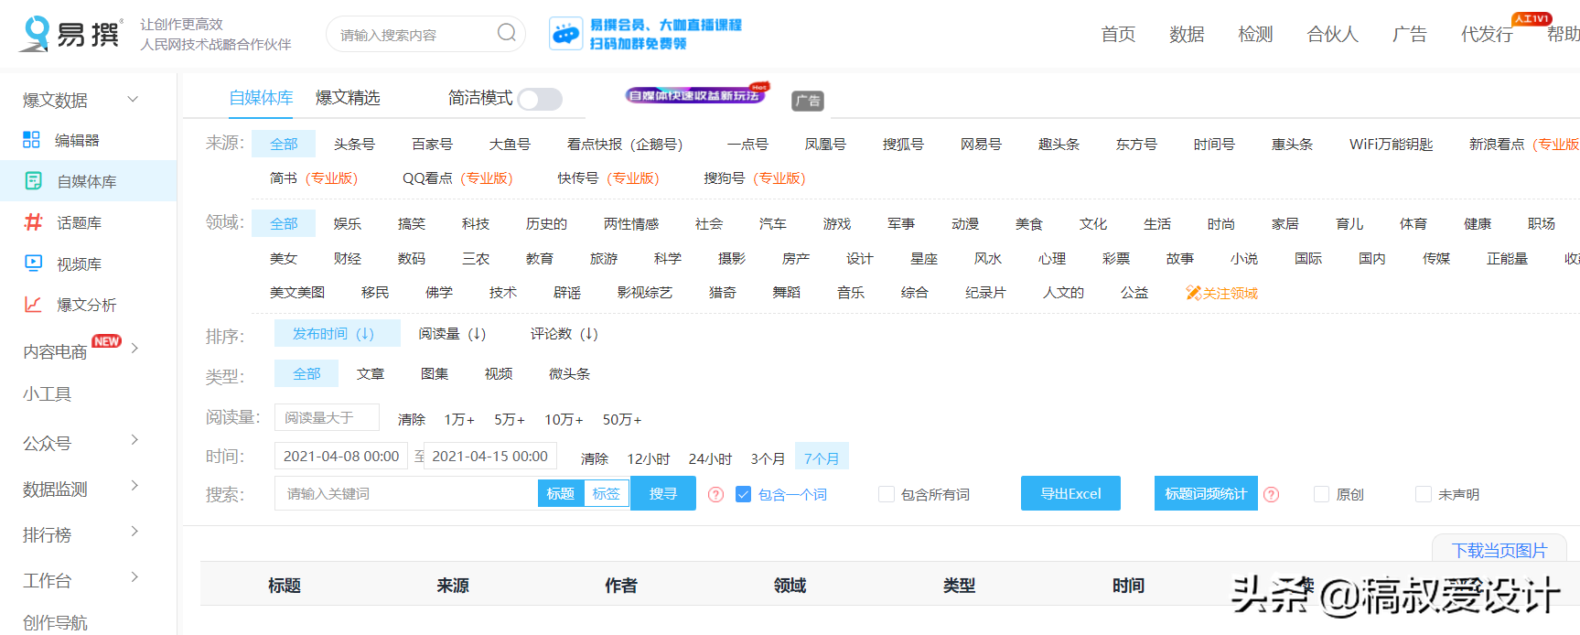Select the 标题 search mode toggle

click(x=561, y=493)
